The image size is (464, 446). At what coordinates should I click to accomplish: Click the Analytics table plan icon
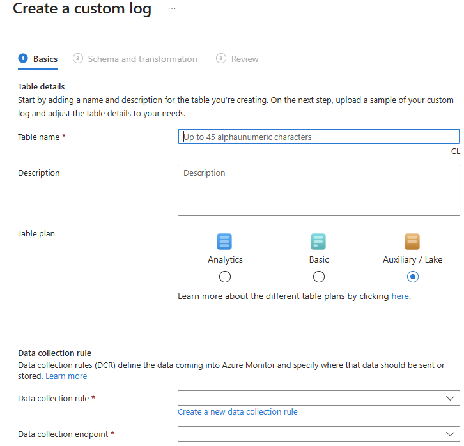coord(225,242)
